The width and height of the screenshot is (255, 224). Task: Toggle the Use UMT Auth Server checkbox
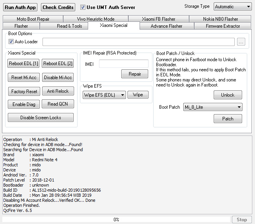(x=83, y=7)
